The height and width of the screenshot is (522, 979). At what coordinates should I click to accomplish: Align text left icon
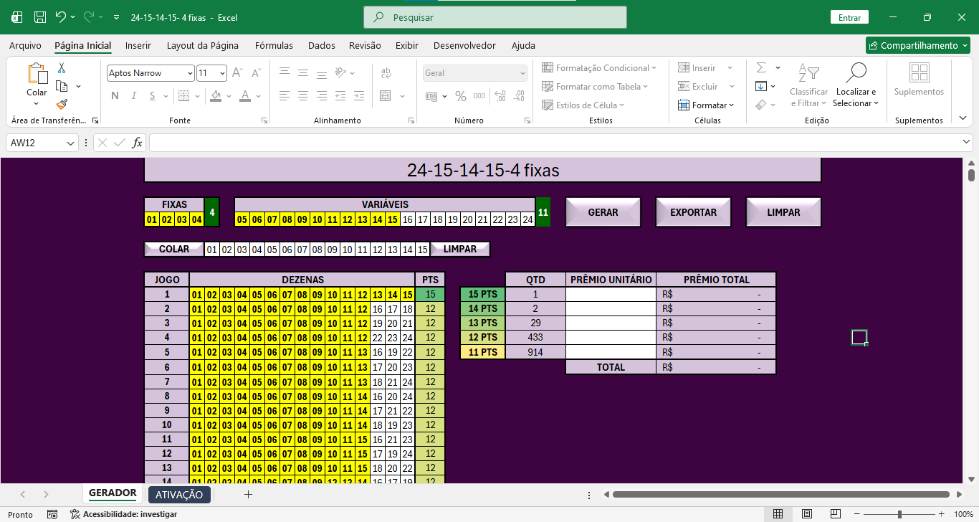(285, 95)
